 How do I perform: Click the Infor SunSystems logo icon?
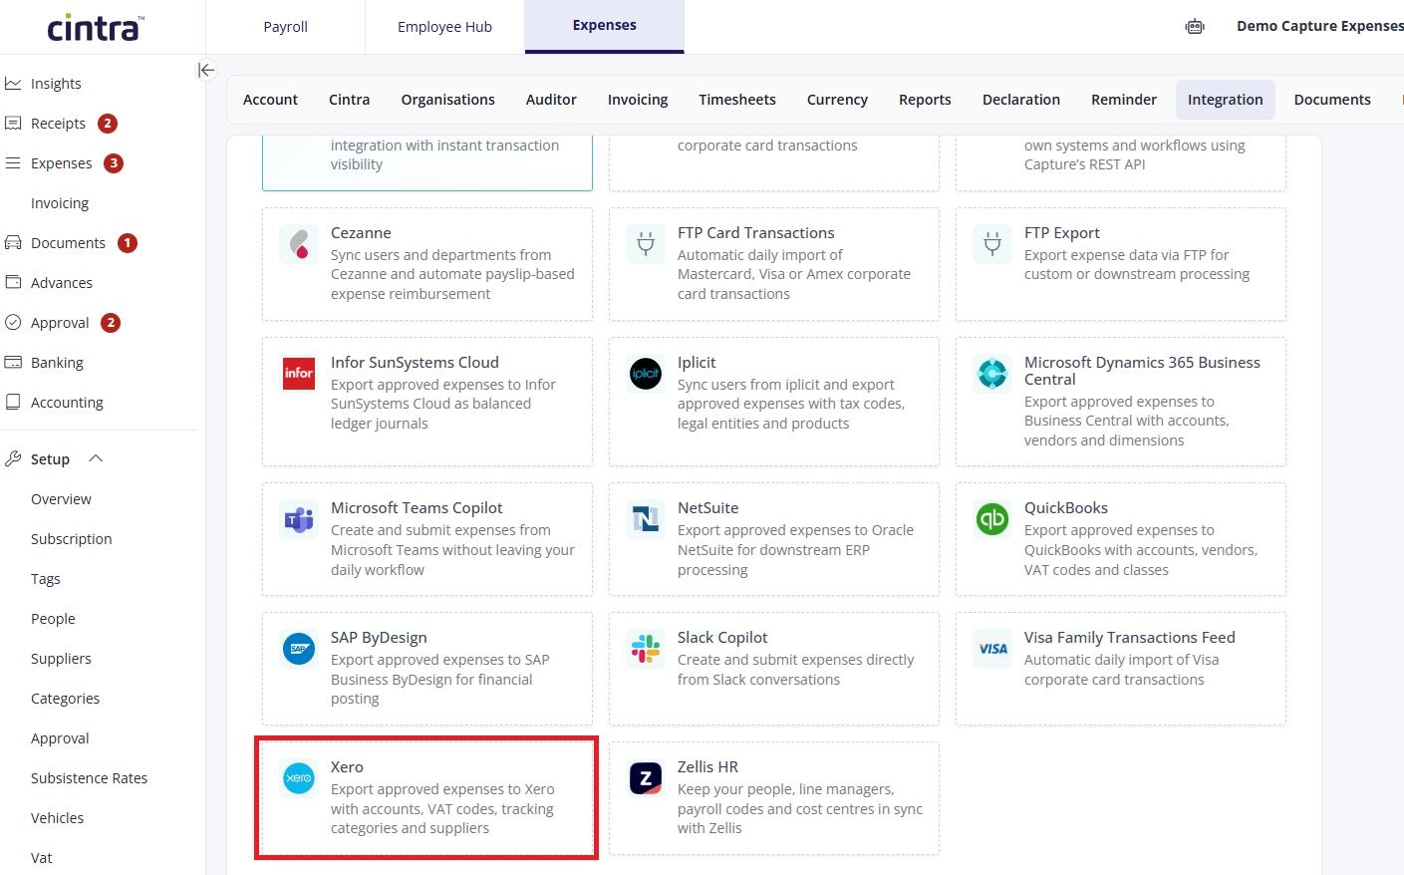click(299, 374)
